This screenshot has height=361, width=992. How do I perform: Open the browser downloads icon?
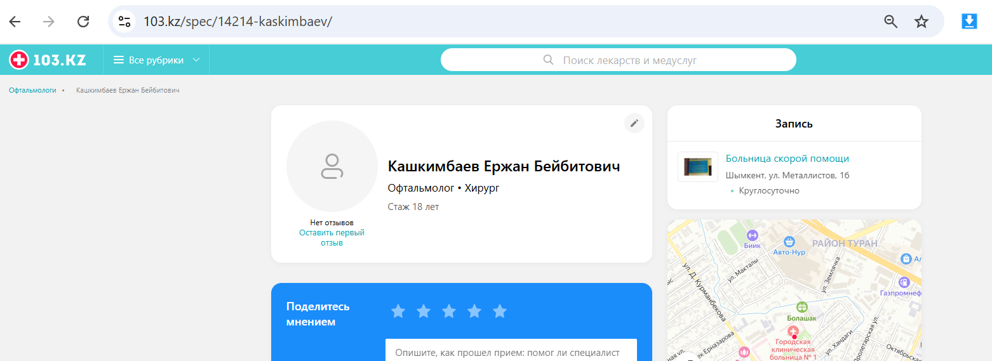pyautogui.click(x=969, y=22)
